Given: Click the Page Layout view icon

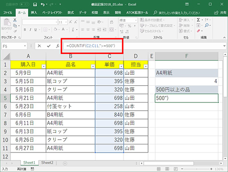Looking at the screenshot, I should pos(167,169).
